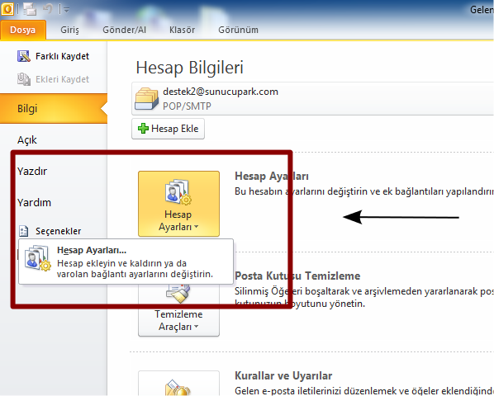Image resolution: width=494 pixels, height=396 pixels.
Task: Click the green plus Hesap Ekle icon
Action: click(144, 129)
